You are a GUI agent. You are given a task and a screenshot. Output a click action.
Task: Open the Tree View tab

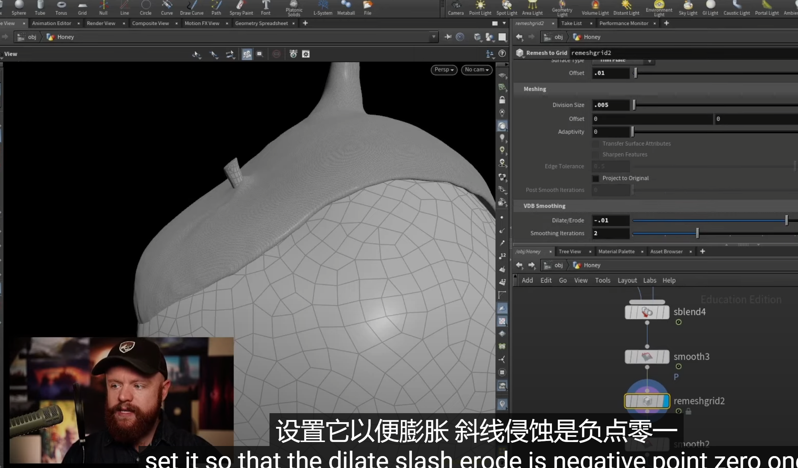pyautogui.click(x=570, y=252)
